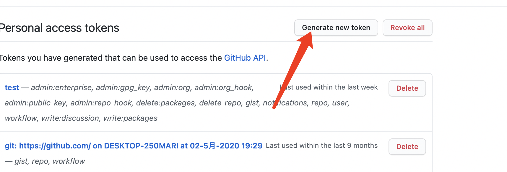
Task: Click the Last used within the last 9 months text
Action: click(322, 145)
